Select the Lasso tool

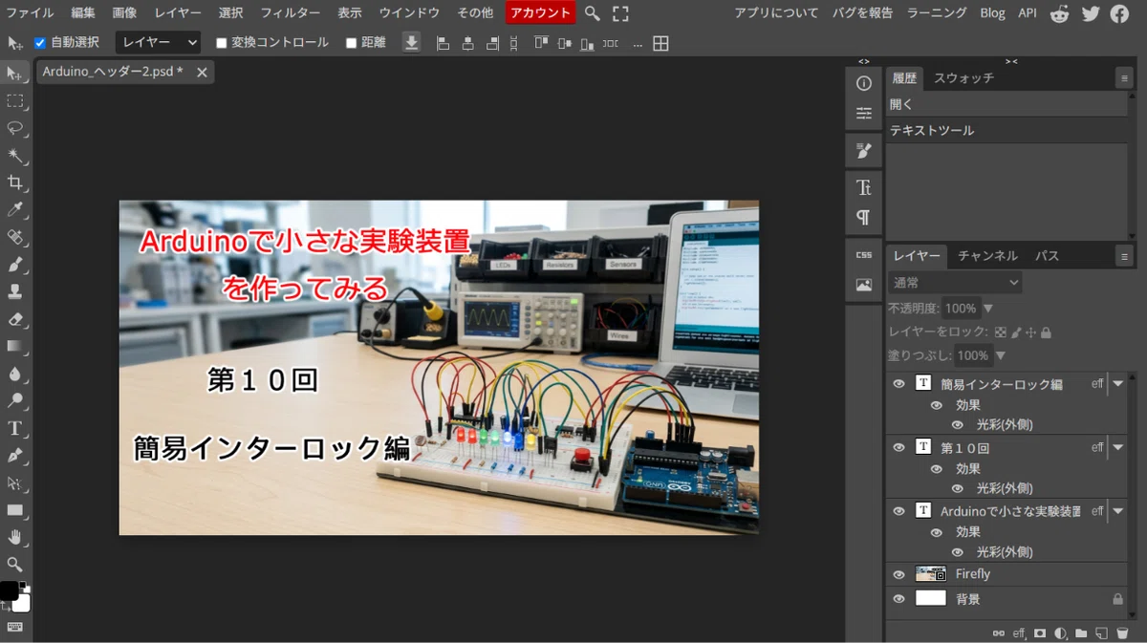click(15, 128)
